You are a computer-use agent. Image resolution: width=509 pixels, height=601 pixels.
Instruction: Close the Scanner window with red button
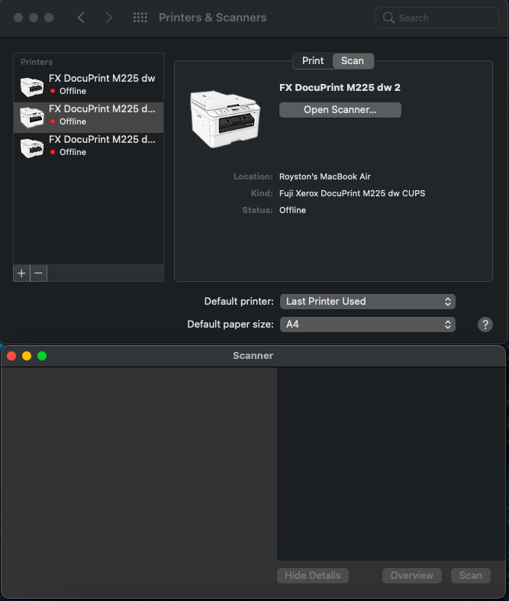11,356
